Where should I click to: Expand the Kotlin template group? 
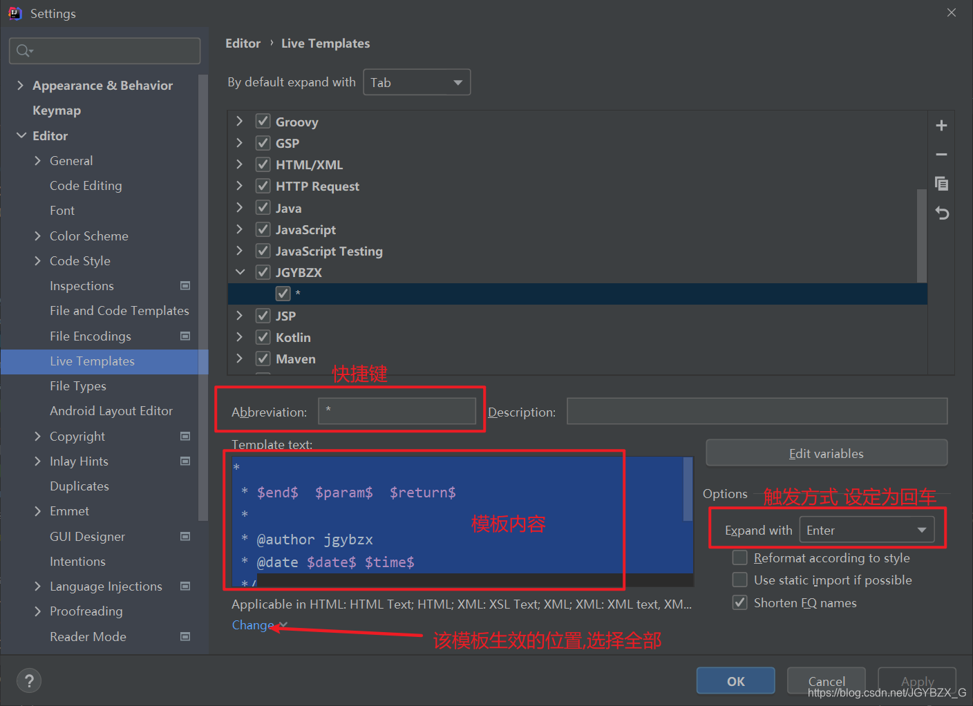[x=239, y=337]
